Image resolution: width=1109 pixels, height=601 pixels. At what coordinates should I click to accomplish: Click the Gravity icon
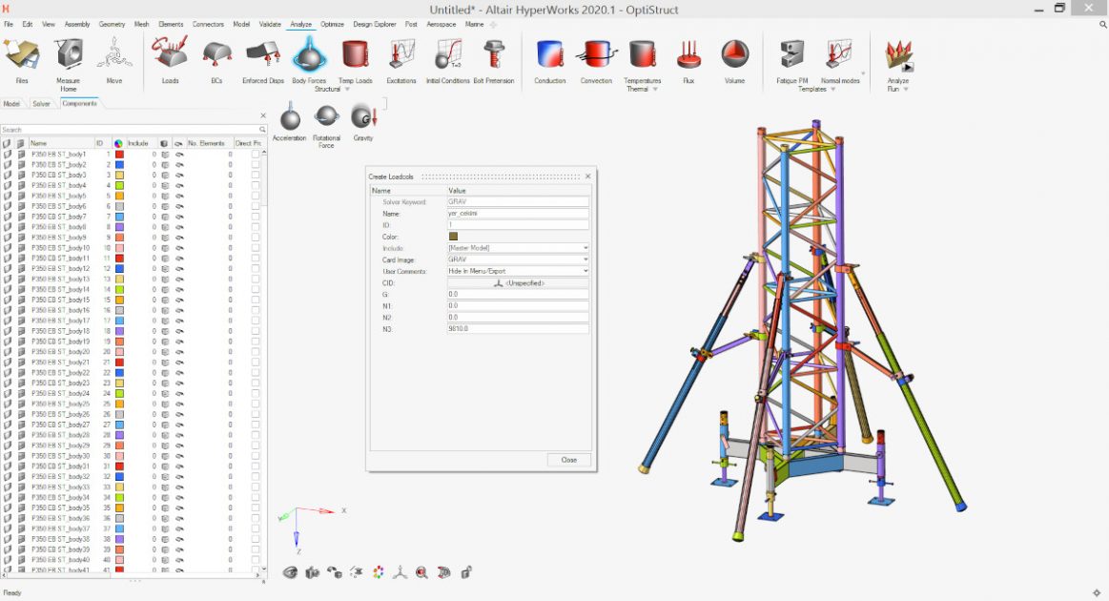363,117
